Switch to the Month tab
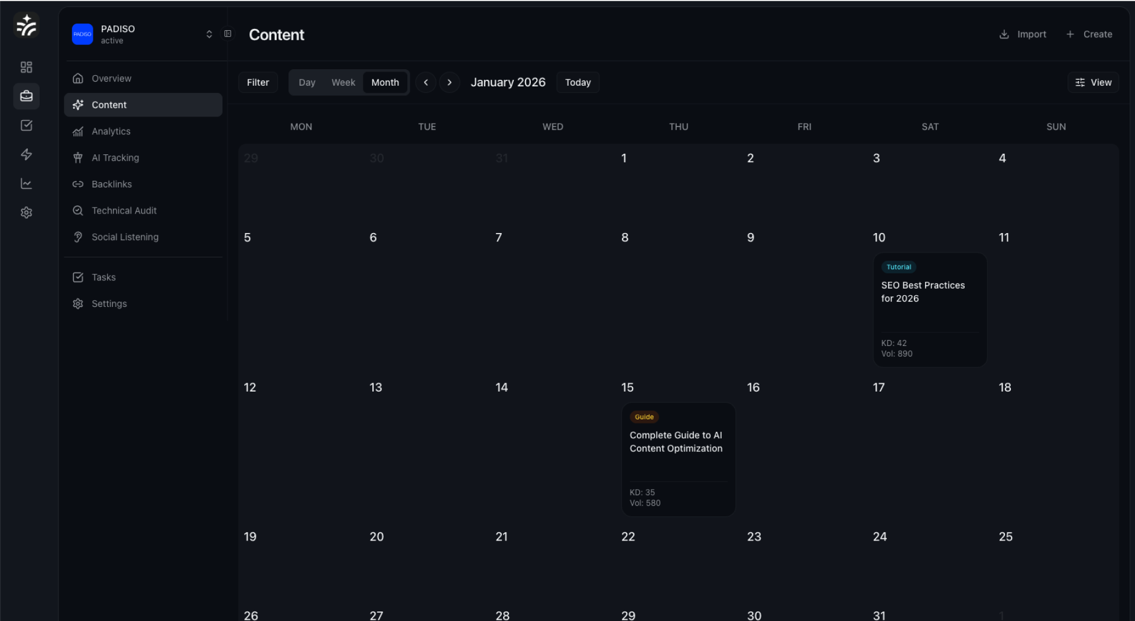The width and height of the screenshot is (1135, 621). pos(385,82)
